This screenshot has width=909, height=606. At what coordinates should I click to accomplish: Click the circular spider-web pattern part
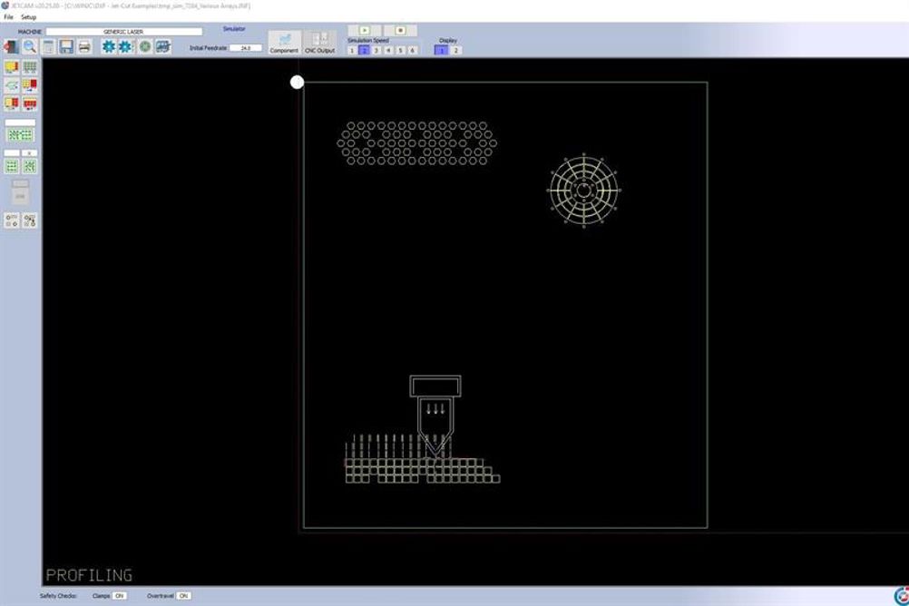click(584, 191)
